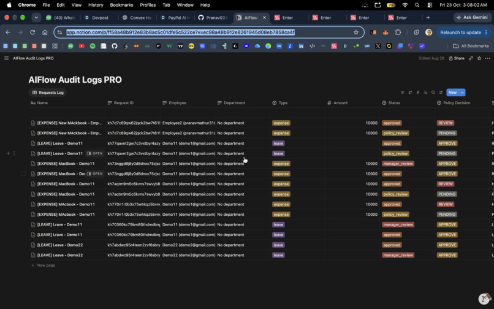Click manager_review status in the expense row
494x309 pixels.
pos(398,164)
